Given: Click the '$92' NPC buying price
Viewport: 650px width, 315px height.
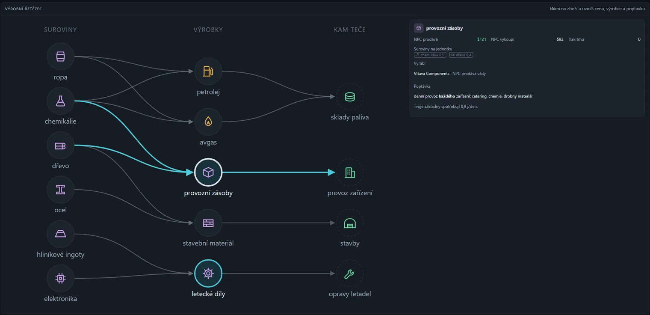Looking at the screenshot, I should point(560,39).
